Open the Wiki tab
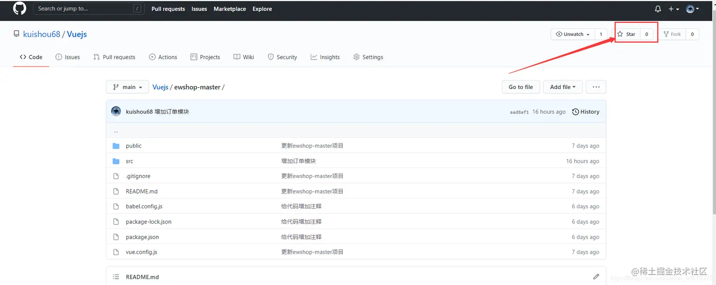Screen dimensions: 716x285 [x=243, y=57]
